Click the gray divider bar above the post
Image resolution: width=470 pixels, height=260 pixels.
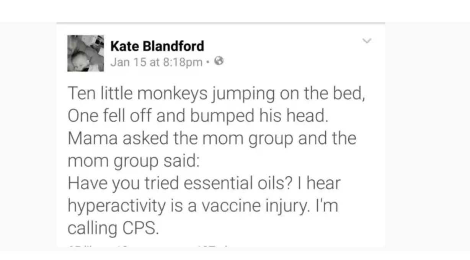coord(220,23)
